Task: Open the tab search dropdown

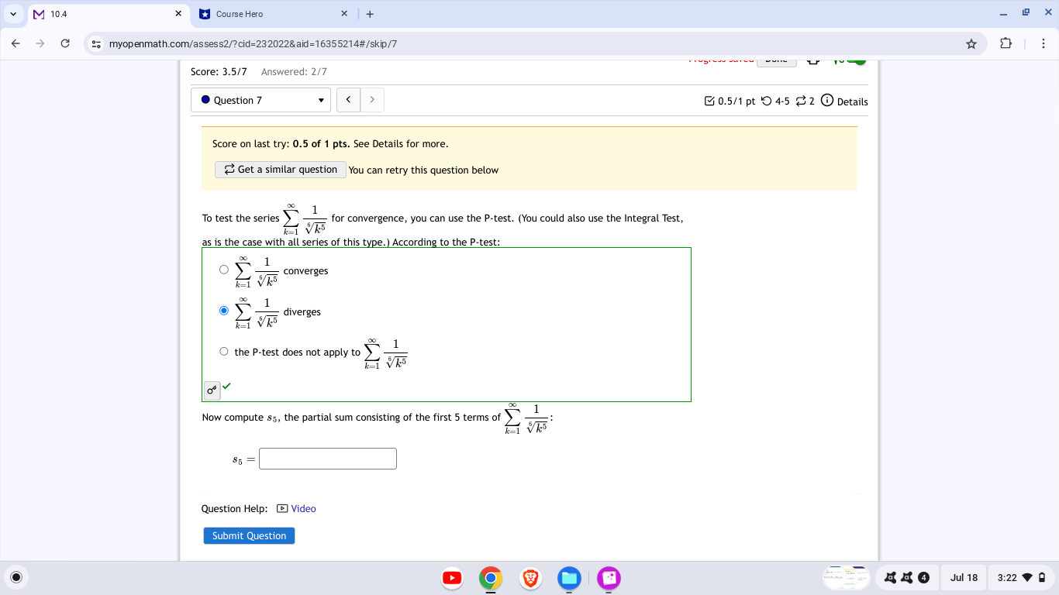Action: [x=14, y=14]
